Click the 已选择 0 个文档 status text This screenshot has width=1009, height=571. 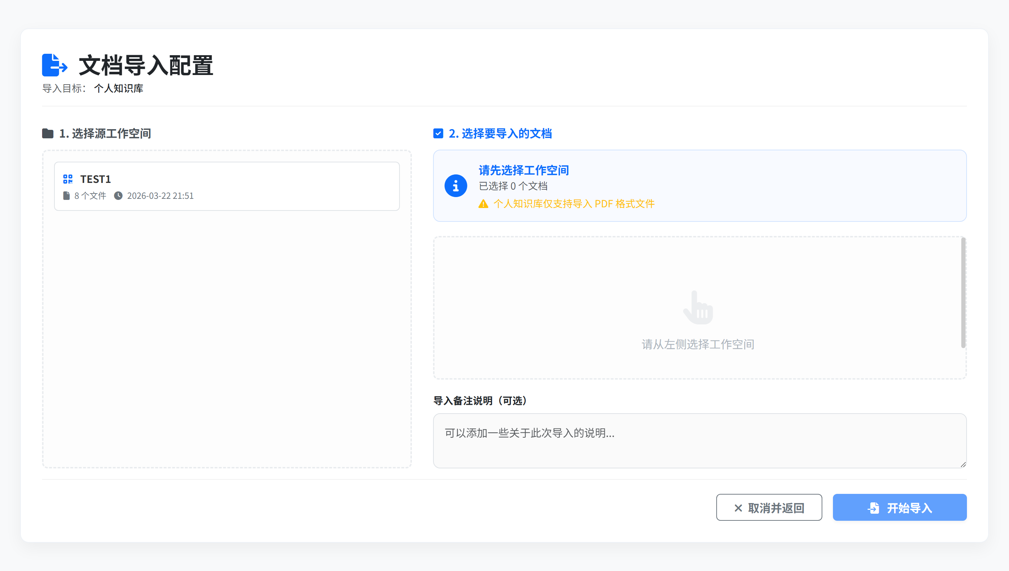point(513,186)
